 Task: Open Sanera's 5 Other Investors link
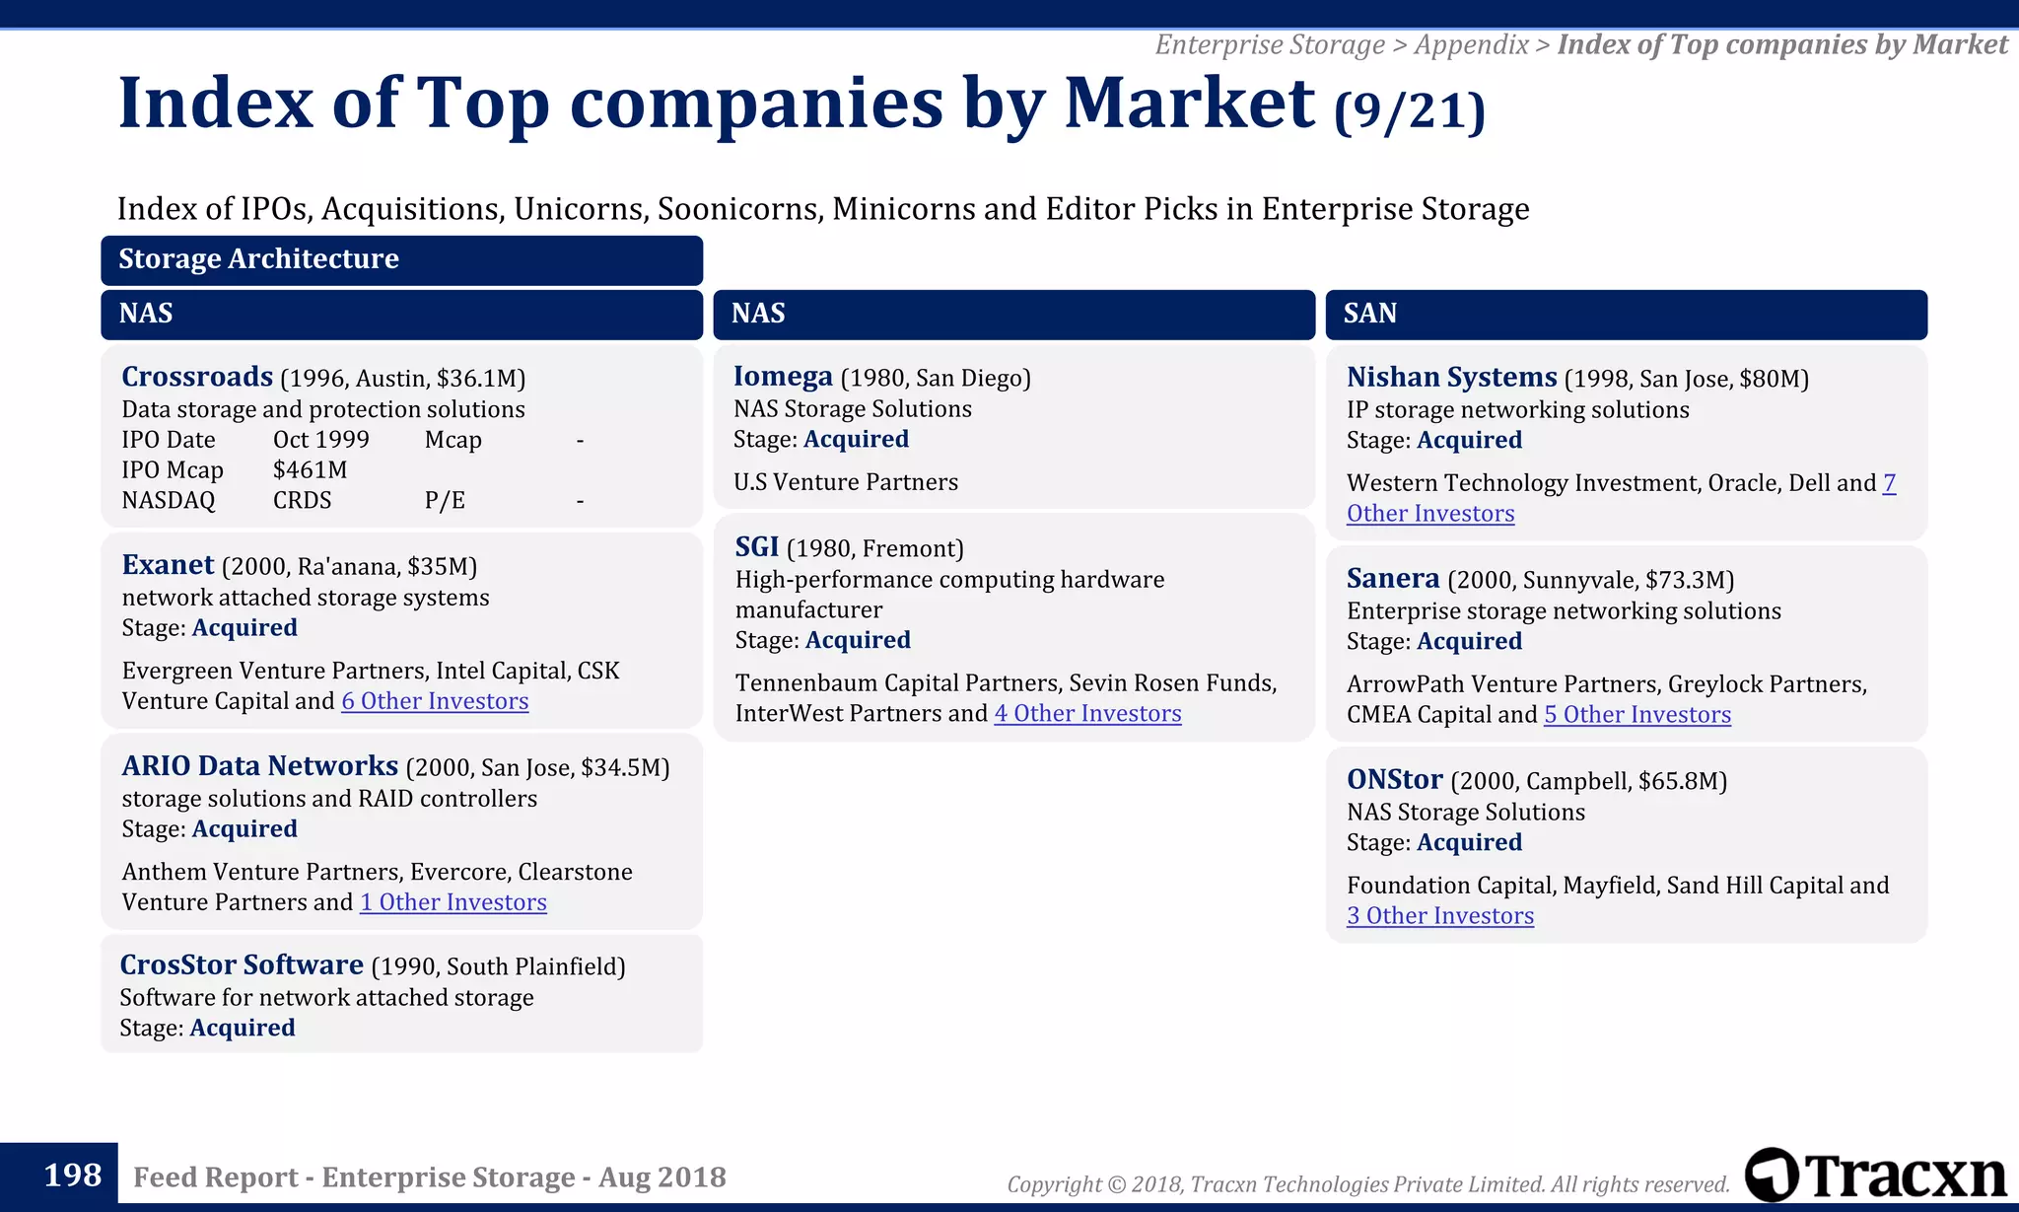point(1637,715)
